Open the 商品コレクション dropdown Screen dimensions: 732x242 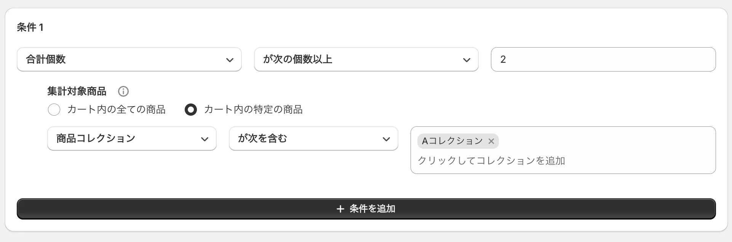click(132, 139)
